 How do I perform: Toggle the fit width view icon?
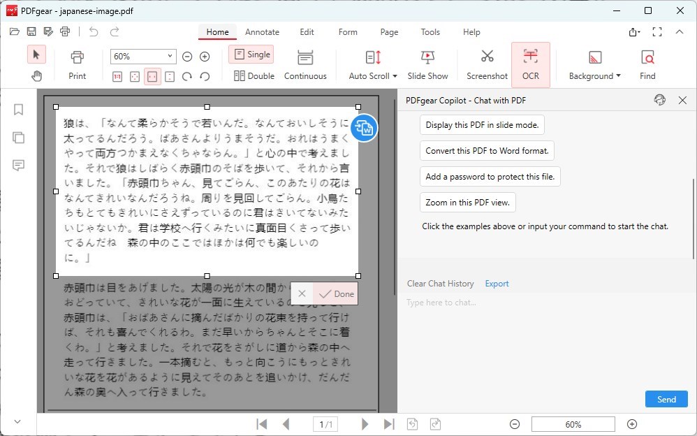(x=152, y=77)
